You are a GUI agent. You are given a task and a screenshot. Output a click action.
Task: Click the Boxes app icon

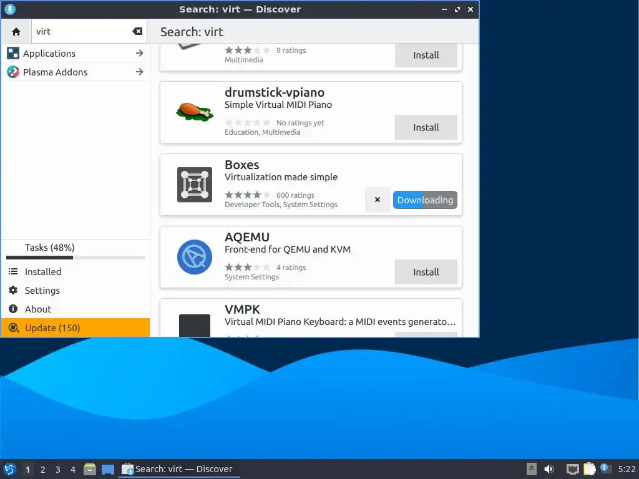195,185
